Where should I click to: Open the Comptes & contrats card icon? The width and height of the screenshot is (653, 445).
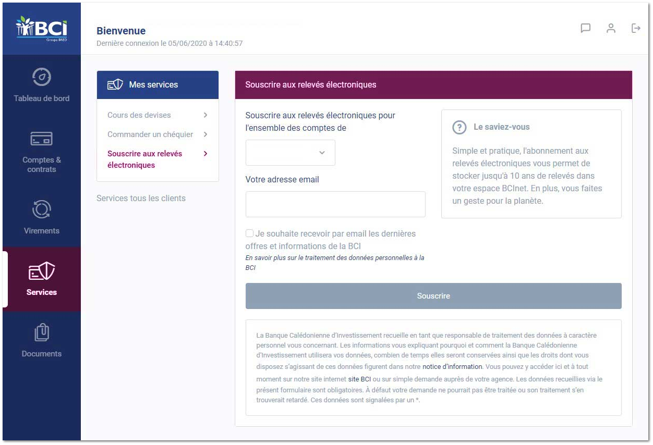click(x=42, y=139)
